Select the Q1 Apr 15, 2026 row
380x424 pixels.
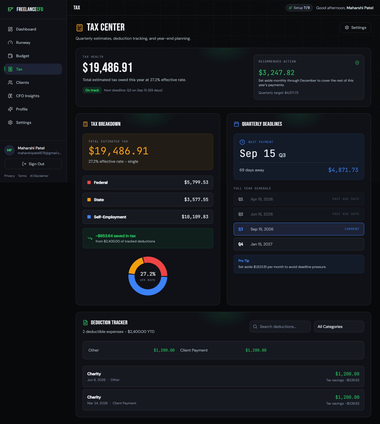point(299,199)
